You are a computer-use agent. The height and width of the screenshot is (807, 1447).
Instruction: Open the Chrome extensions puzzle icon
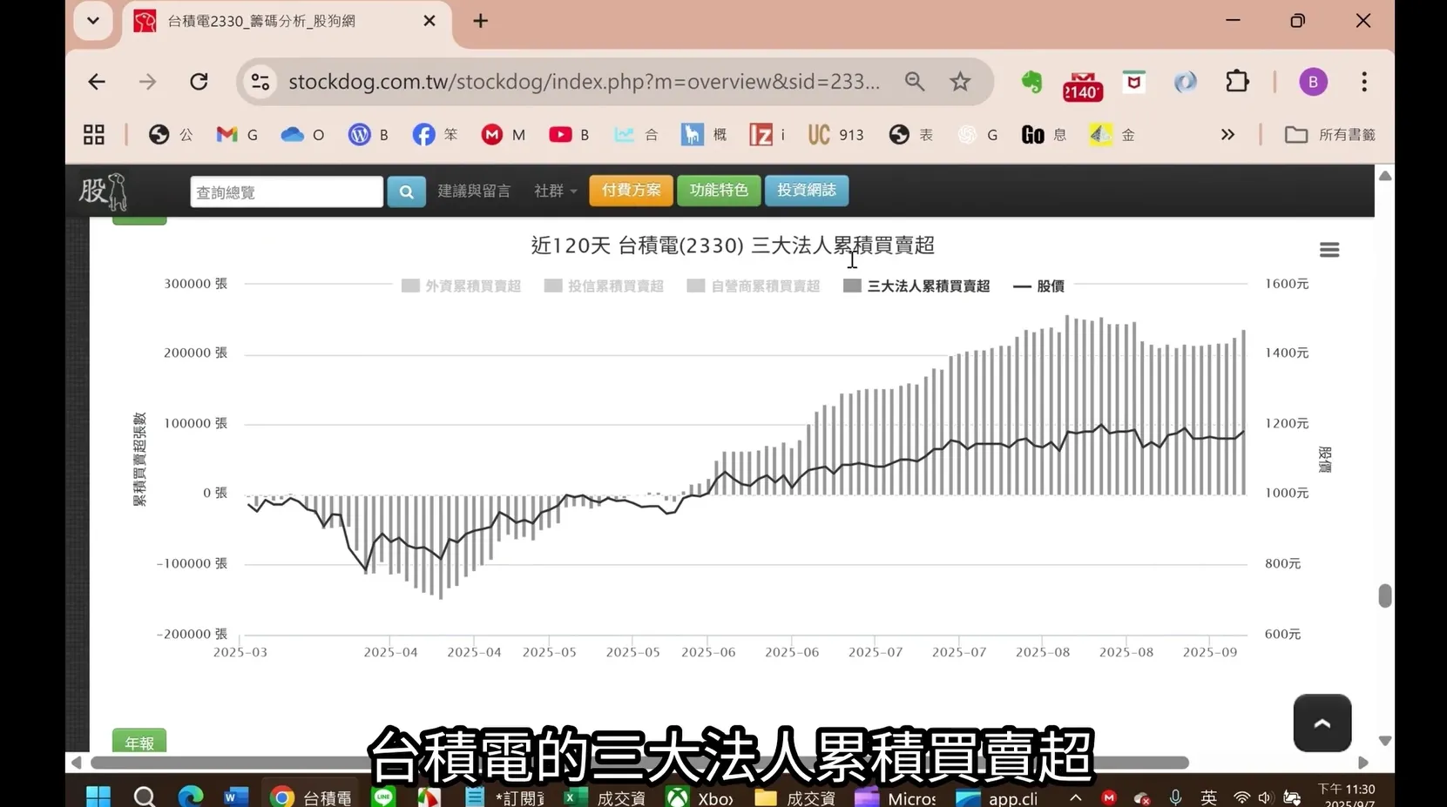tap(1237, 82)
